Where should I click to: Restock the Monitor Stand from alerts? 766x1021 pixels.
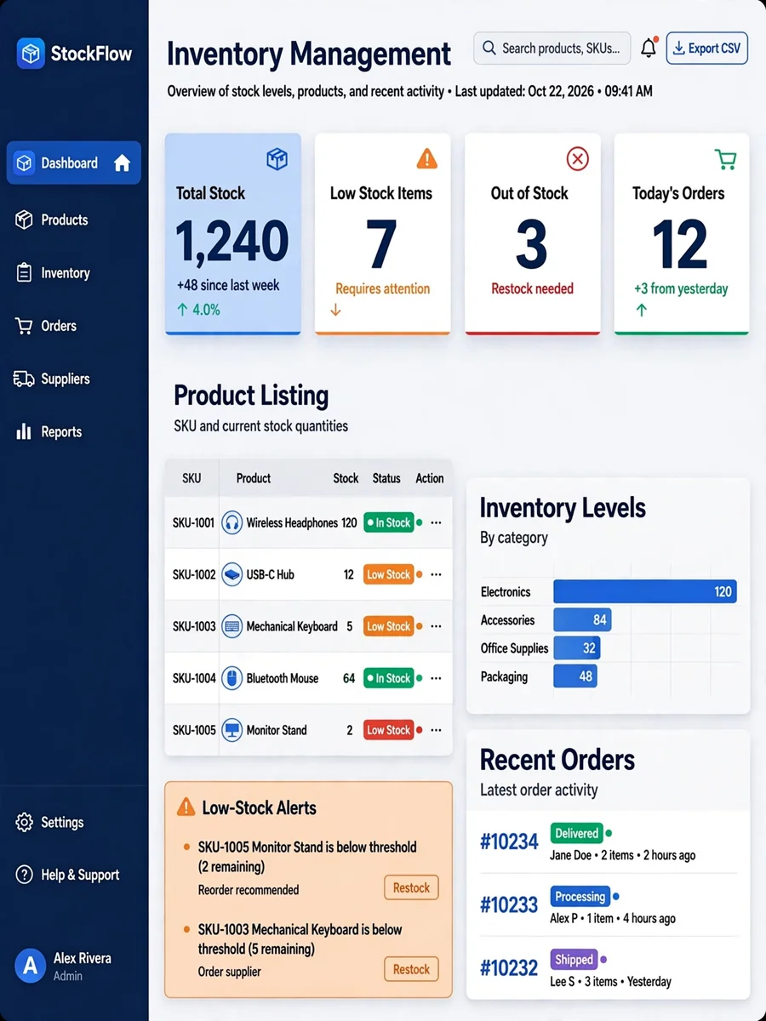(x=412, y=888)
